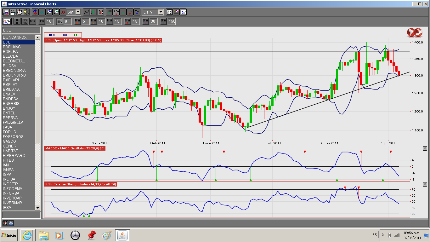This screenshot has width=430, height=242.
Task: Launch Internet Explorer from taskbar
Action: click(x=27, y=235)
